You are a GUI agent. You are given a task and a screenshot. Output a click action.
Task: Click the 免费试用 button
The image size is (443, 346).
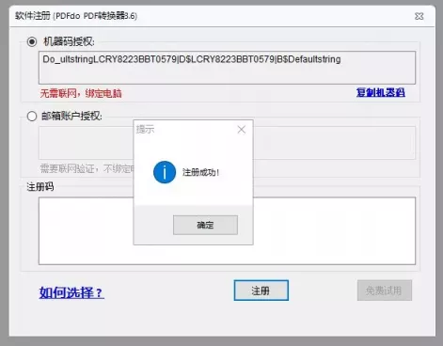pos(385,291)
